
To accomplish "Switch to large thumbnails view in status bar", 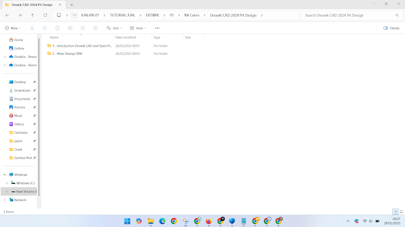I will coord(401,212).
